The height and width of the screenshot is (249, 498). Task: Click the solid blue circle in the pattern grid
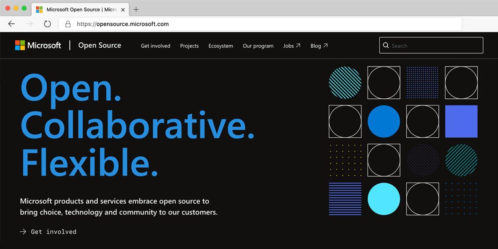[x=384, y=121]
